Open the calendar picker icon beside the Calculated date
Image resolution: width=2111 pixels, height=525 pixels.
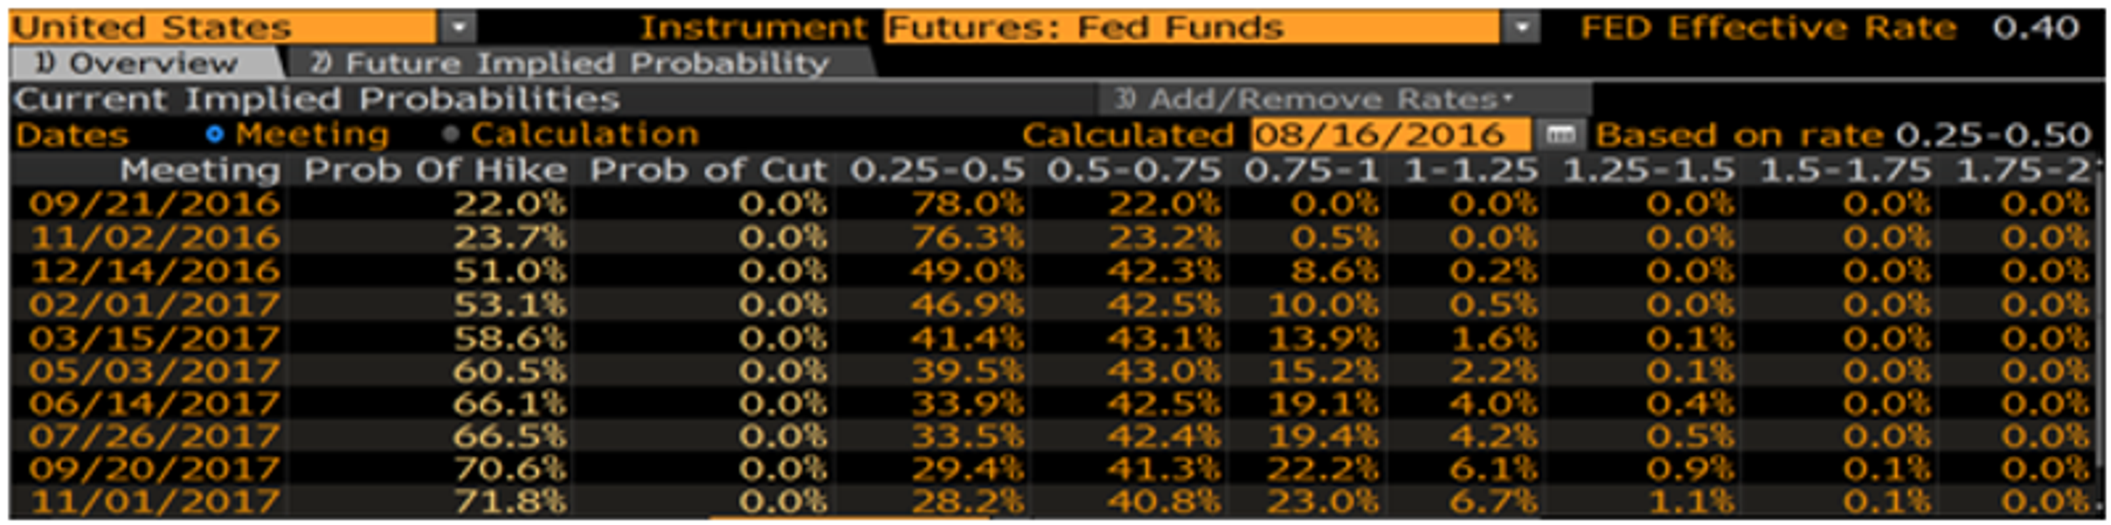pos(1560,135)
